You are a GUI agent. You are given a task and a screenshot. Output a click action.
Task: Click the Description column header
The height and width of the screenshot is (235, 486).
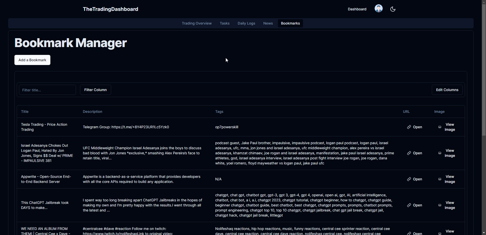pos(92,112)
